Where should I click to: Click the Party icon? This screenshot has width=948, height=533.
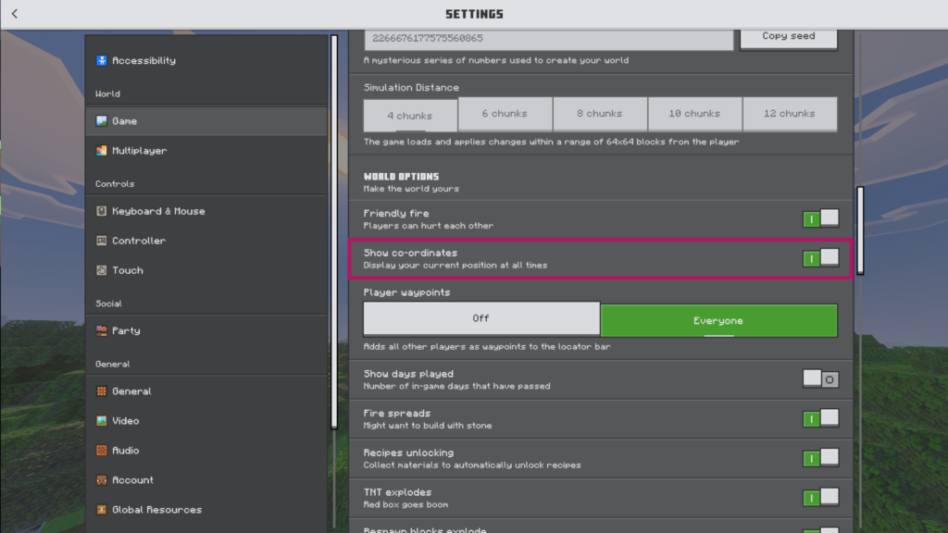click(102, 330)
